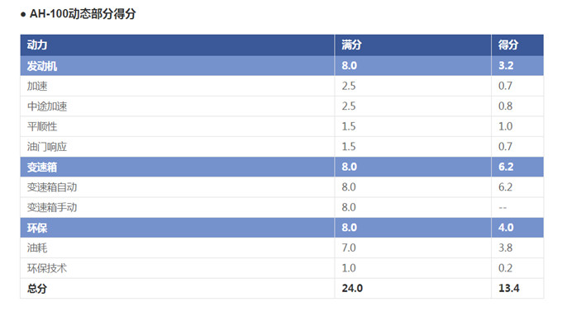Select the 动力 column header
562x316 pixels.
click(37, 45)
